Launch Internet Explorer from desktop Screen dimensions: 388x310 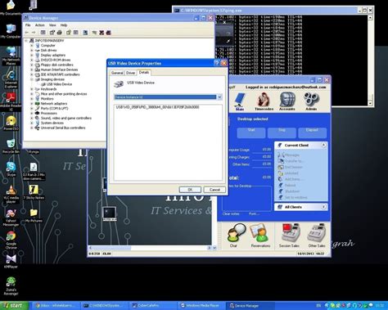point(11,79)
